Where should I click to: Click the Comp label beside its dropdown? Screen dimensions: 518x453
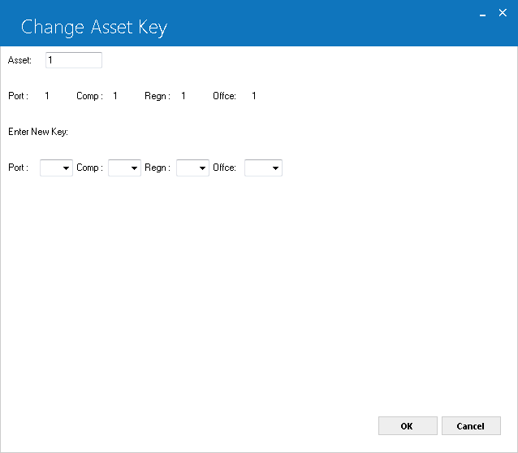pos(89,168)
